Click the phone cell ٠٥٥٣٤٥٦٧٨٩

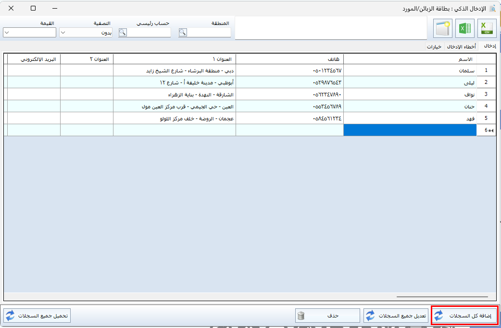pyautogui.click(x=290, y=106)
